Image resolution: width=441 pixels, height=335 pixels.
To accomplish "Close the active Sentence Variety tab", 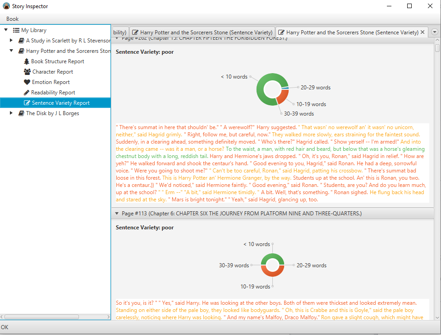I will [x=423, y=32].
